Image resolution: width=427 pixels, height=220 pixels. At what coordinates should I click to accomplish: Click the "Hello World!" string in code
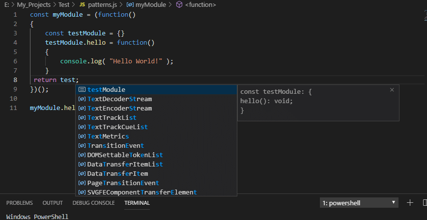point(136,61)
